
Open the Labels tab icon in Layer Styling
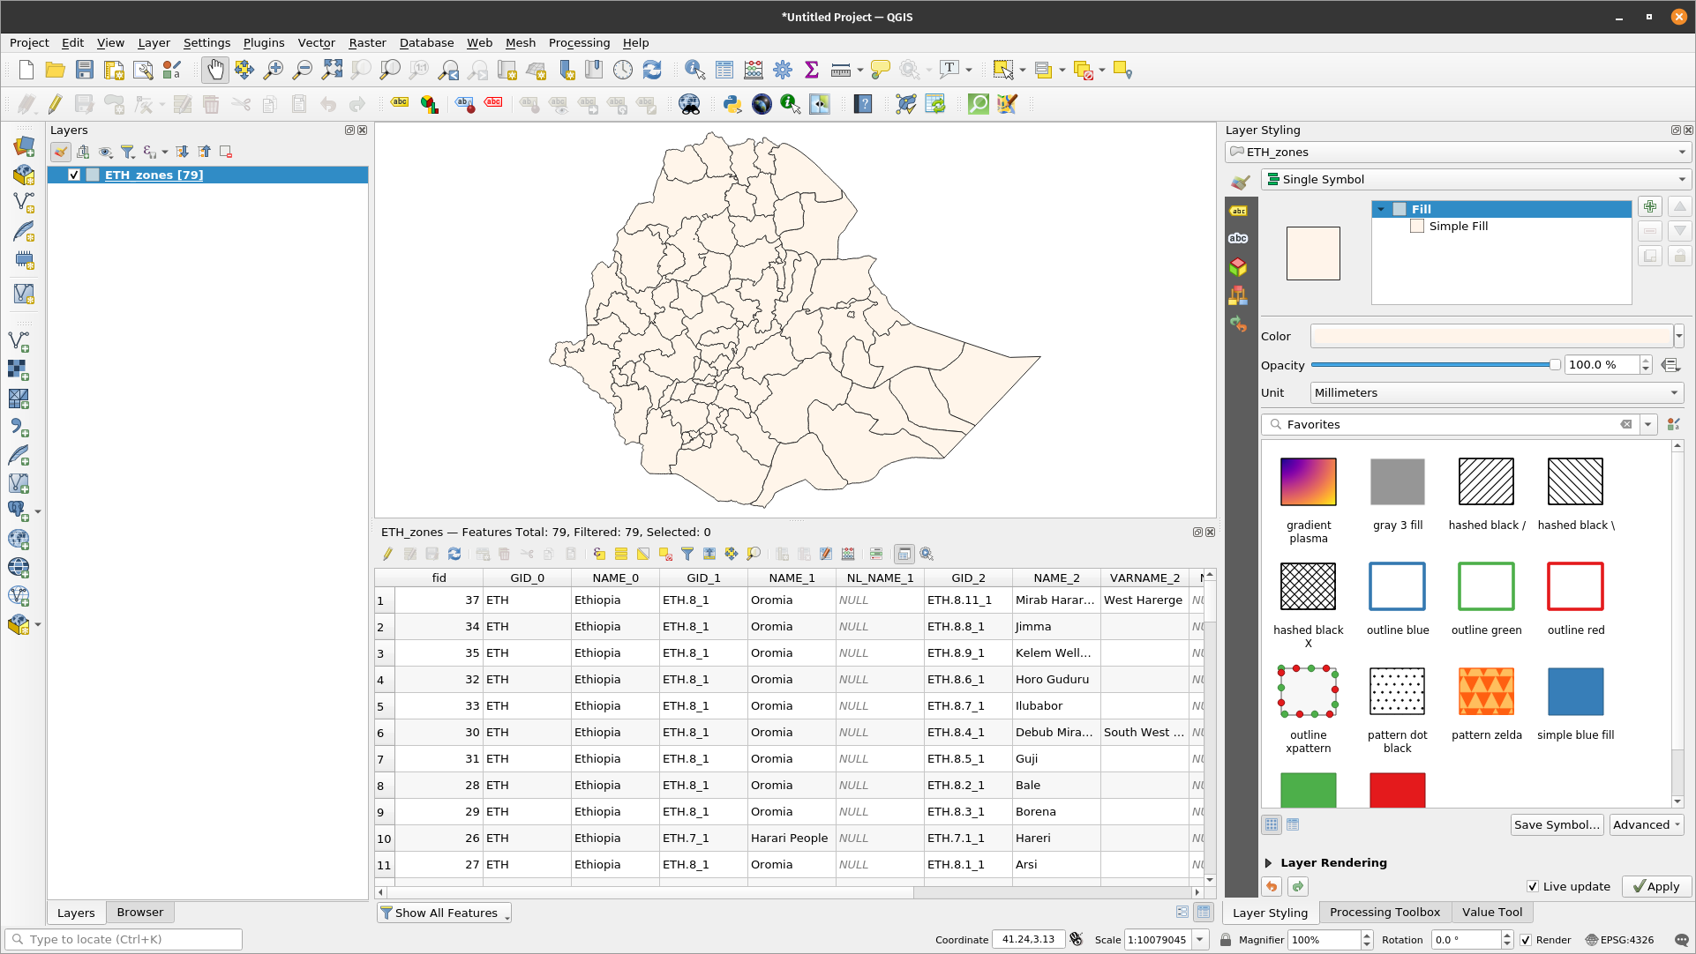pyautogui.click(x=1239, y=211)
